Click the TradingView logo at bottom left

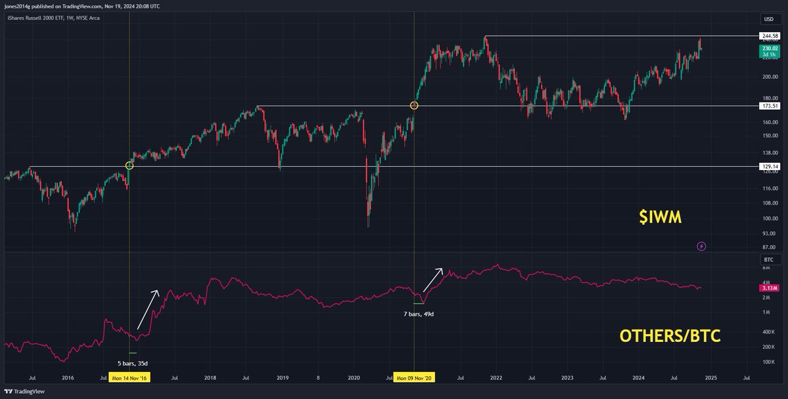pos(23,391)
